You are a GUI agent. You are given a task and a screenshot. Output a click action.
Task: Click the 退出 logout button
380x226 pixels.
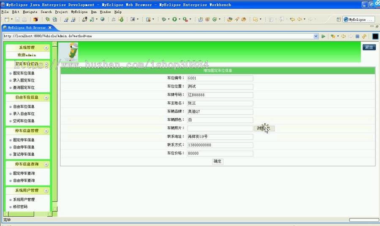369,47
